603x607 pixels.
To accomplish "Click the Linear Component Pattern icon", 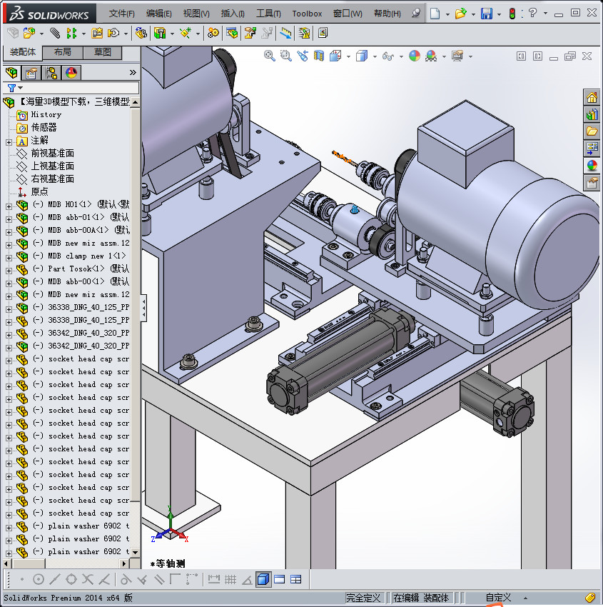I will pyautogui.click(x=71, y=34).
